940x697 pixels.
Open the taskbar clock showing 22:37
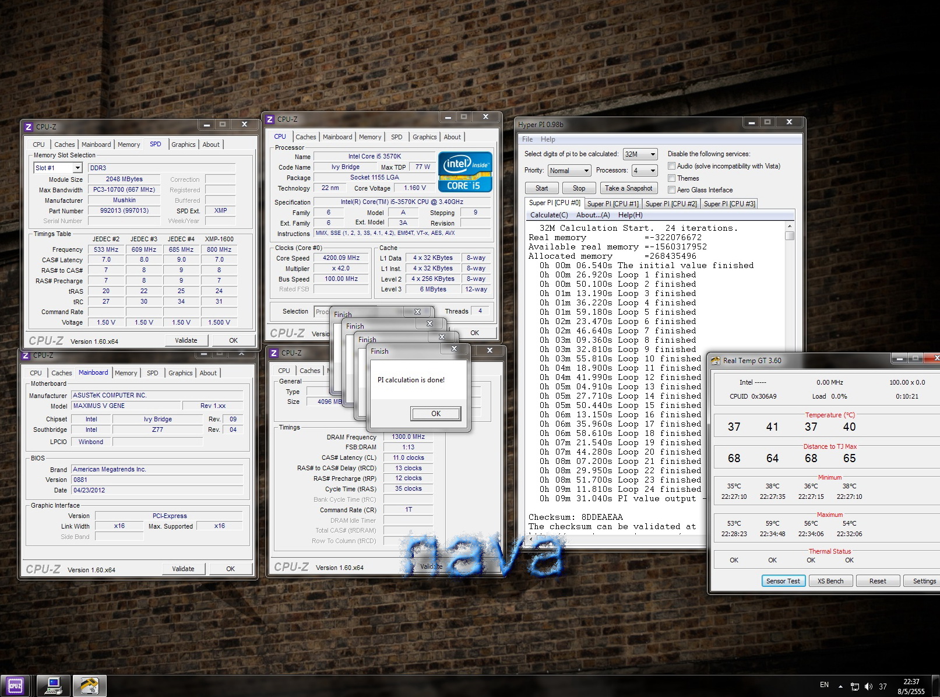click(x=911, y=687)
